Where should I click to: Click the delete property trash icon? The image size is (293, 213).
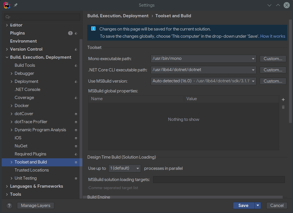pos(283,107)
